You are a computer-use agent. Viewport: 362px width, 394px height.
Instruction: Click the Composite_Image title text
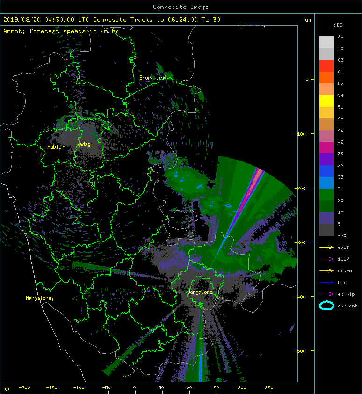coord(181,7)
